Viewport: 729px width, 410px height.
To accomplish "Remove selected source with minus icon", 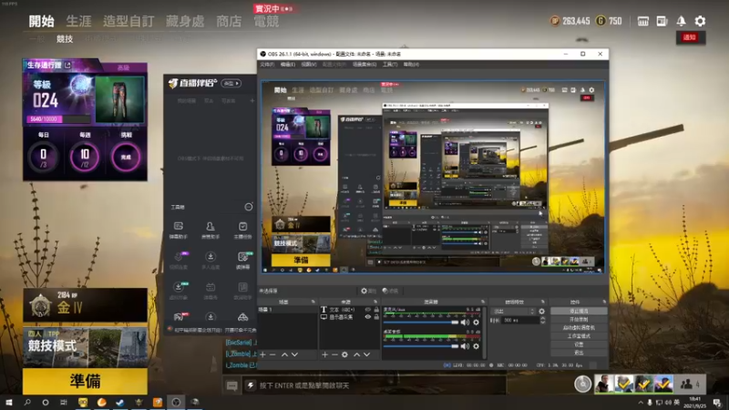I will pyautogui.click(x=334, y=354).
